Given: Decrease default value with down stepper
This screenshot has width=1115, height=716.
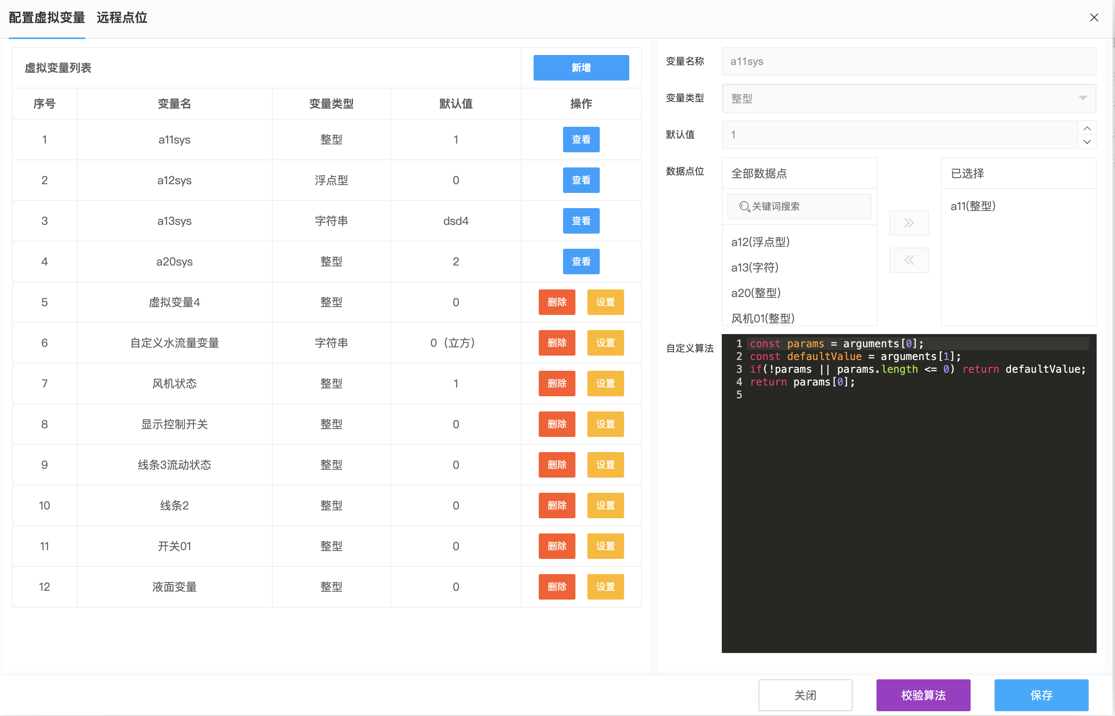Looking at the screenshot, I should pos(1087,142).
